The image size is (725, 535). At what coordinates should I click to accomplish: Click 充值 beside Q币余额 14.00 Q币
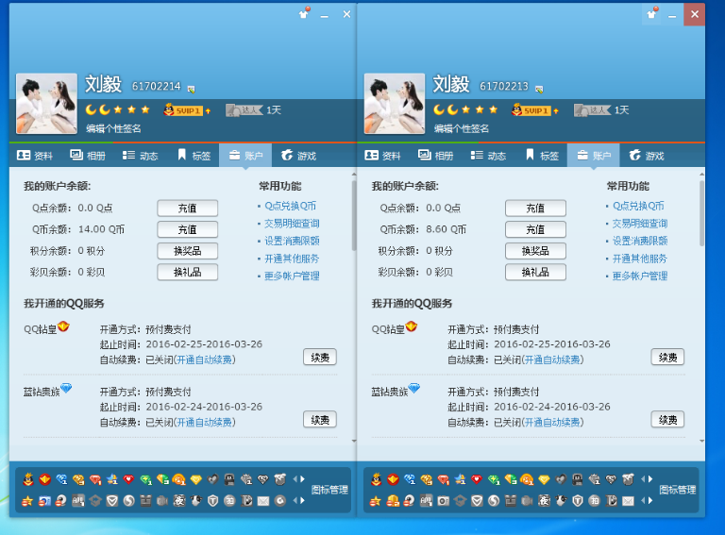click(187, 229)
